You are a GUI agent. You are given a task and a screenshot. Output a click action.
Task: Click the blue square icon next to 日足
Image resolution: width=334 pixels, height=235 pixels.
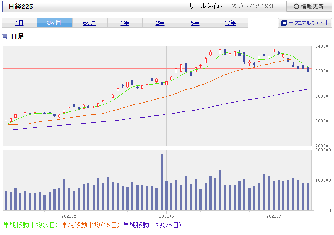(x=4, y=37)
